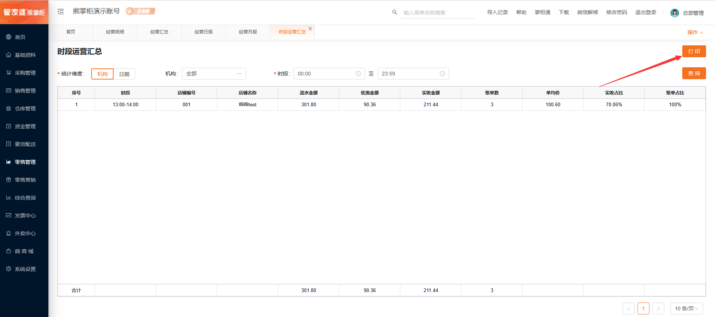Viewport: 715px width, 317px height.
Task: Switch to the 经营月报 tab
Action: tap(248, 32)
